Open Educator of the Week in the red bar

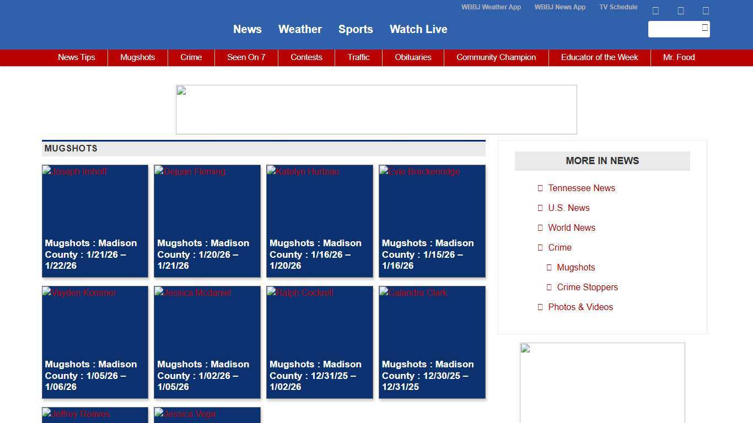(x=599, y=57)
